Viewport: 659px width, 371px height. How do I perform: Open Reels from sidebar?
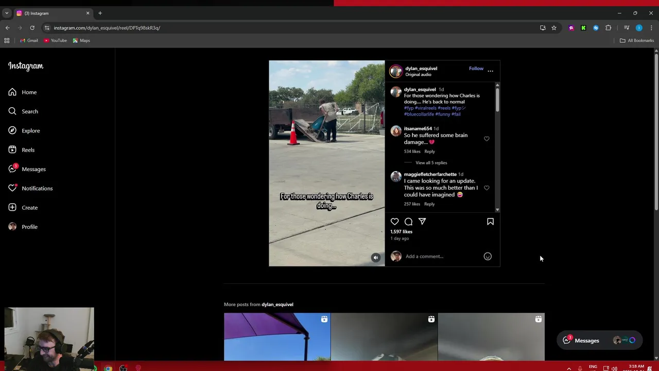tap(22, 150)
